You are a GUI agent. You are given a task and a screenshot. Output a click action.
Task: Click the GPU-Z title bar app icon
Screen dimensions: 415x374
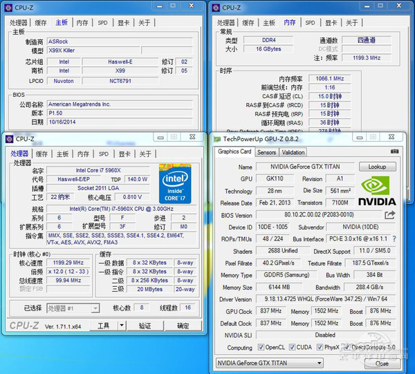[217, 139]
